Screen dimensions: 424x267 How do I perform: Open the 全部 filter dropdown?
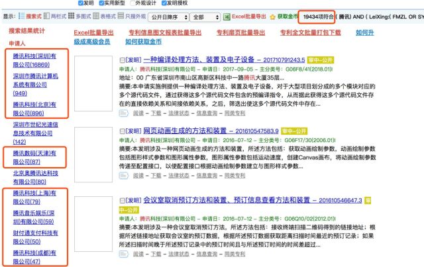tap(205, 17)
